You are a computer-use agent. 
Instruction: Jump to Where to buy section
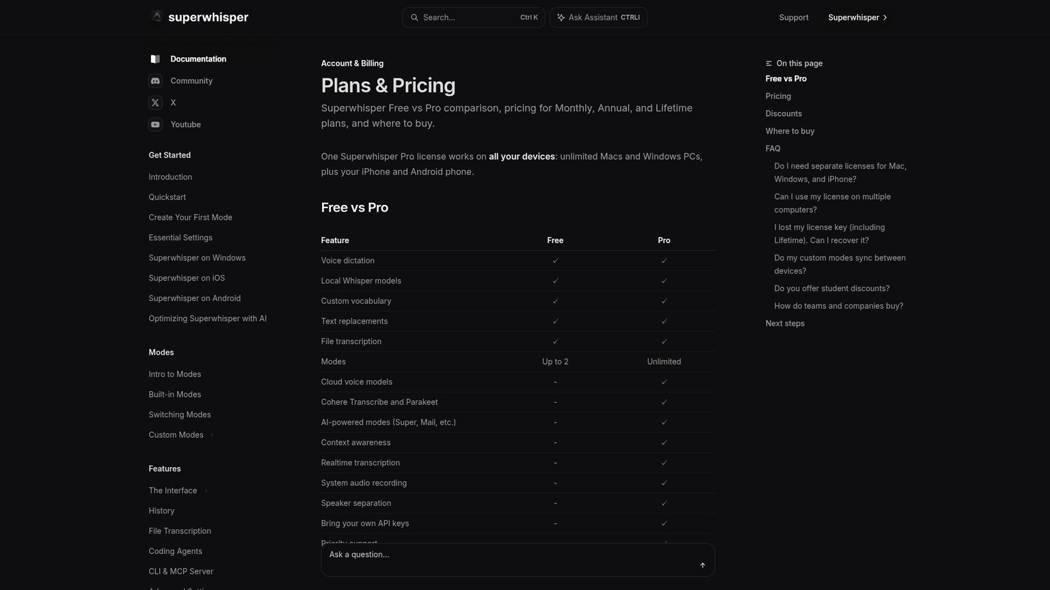(790, 131)
